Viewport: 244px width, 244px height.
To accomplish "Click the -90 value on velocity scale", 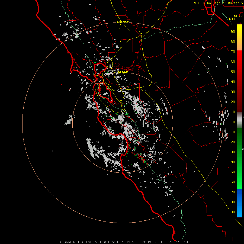I will [232, 212].
